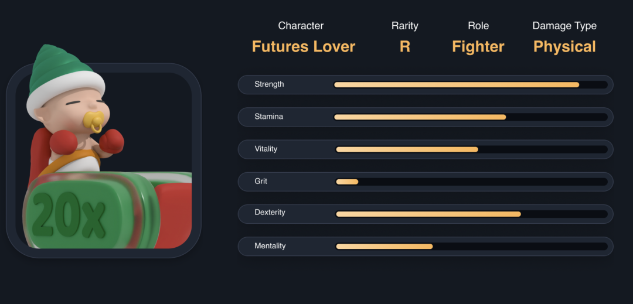Image resolution: width=633 pixels, height=304 pixels.
Task: Click the baby's yellow pacifier
Action: (94, 121)
